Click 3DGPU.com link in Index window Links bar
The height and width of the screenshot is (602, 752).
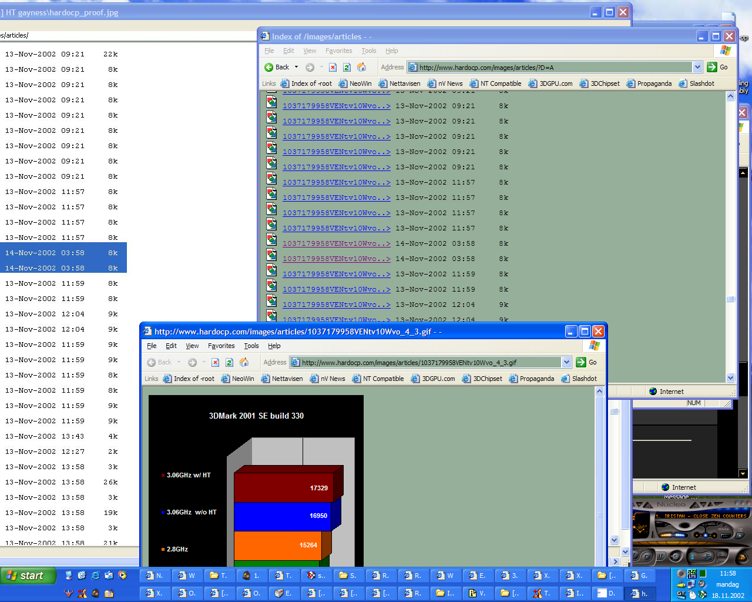tap(550, 83)
